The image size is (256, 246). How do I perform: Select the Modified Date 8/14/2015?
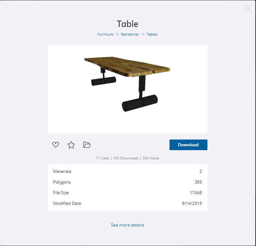[x=192, y=203]
